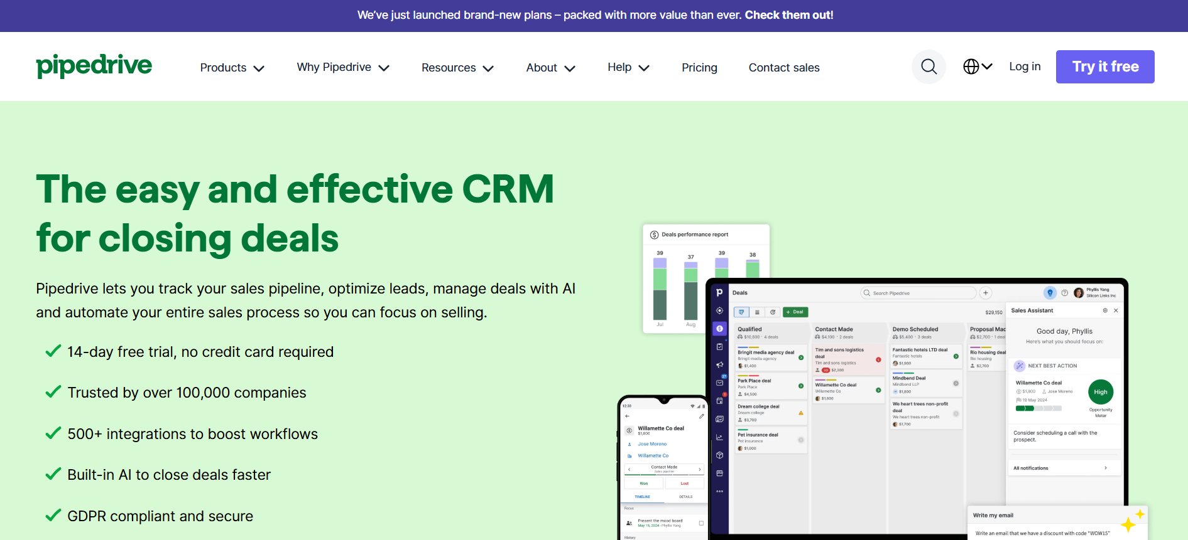Tap the Jose Moreno link on phone

[652, 444]
